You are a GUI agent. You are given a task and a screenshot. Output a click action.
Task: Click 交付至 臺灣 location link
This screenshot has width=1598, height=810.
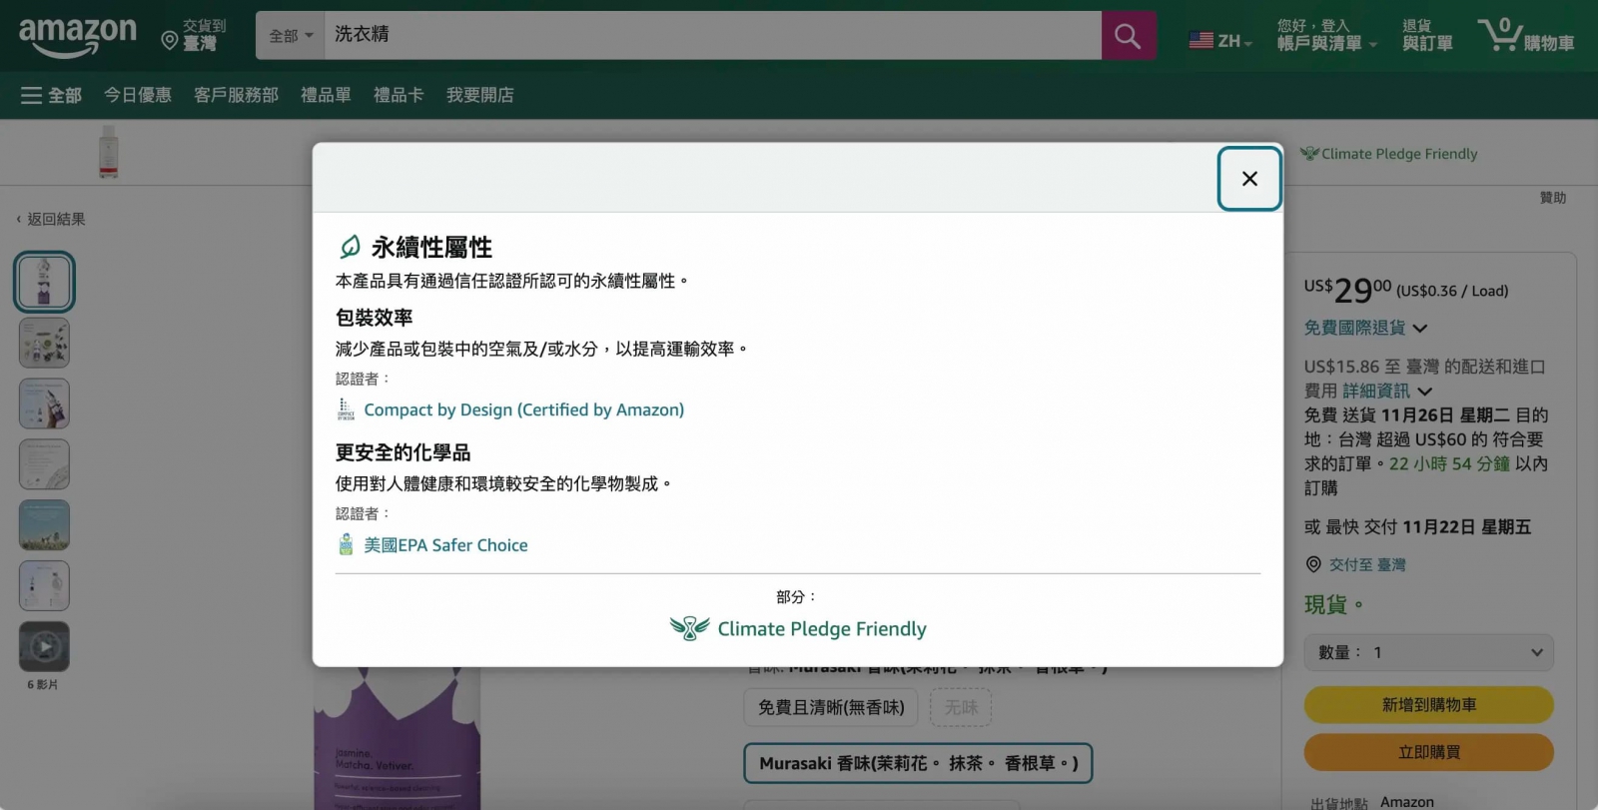pos(1367,565)
